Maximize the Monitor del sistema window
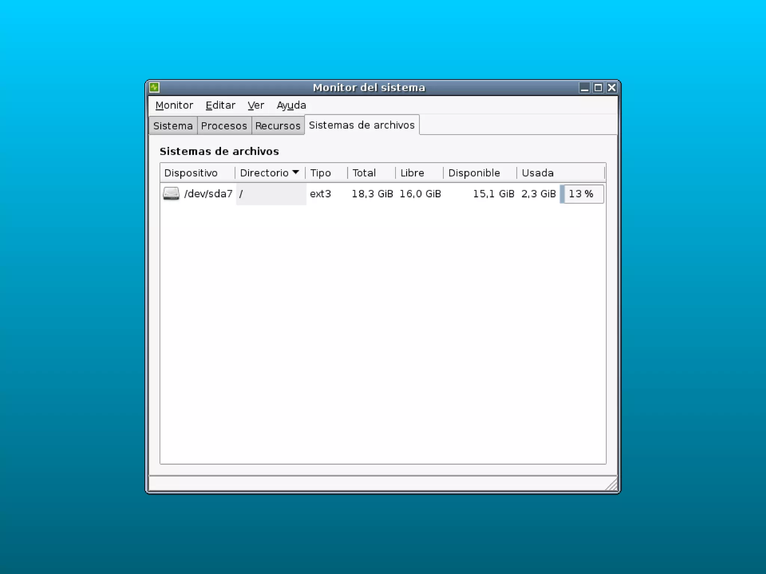Screen dimensions: 766x574 pyautogui.click(x=598, y=88)
